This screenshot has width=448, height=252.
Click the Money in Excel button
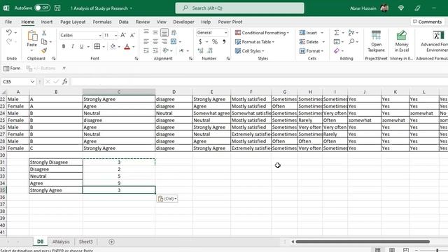coord(401,41)
